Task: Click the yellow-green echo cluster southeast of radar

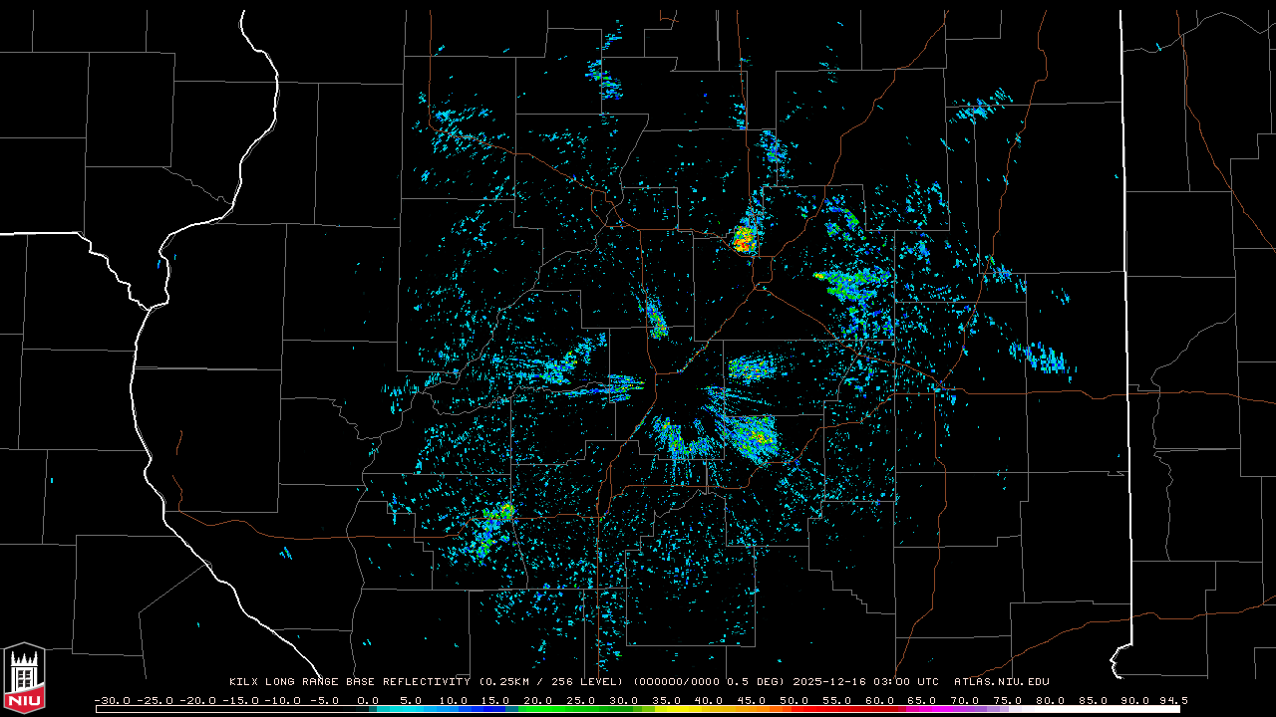Action: (755, 434)
